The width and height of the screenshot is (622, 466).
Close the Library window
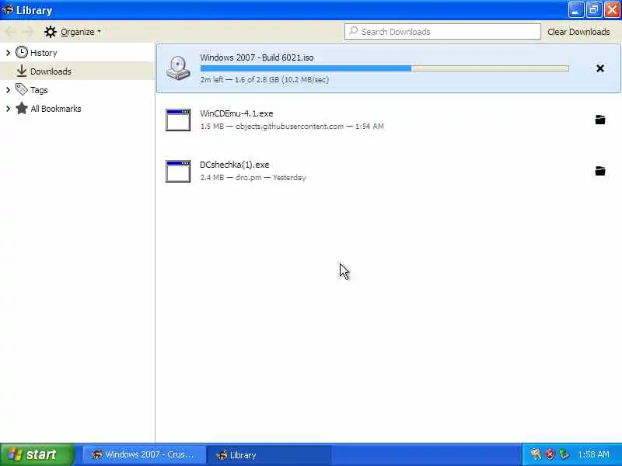612,10
